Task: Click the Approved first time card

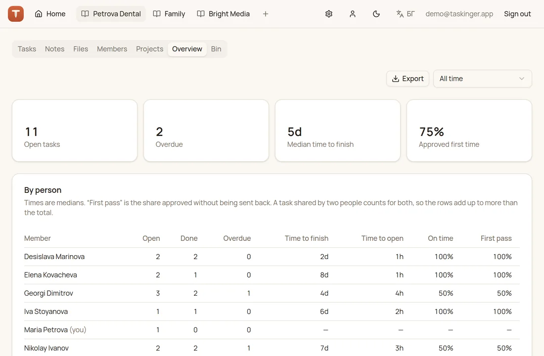Action: point(469,131)
